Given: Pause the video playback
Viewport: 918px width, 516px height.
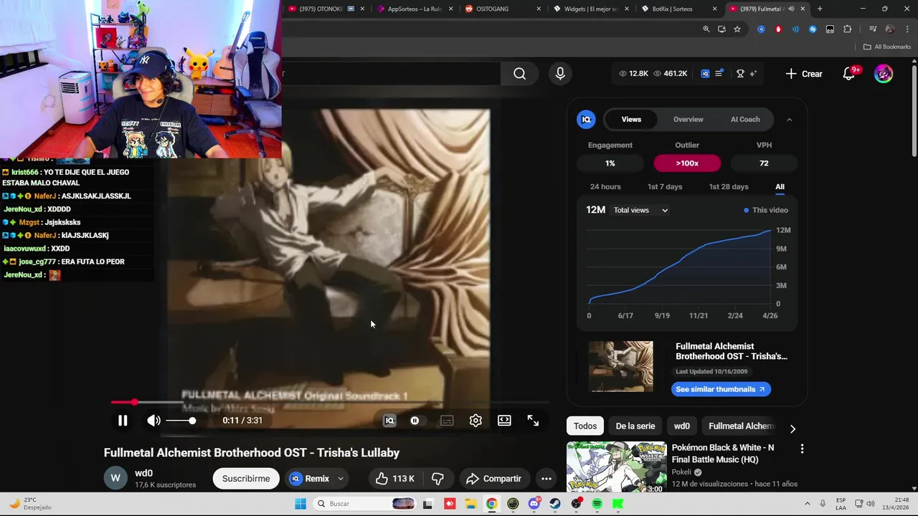Looking at the screenshot, I should (123, 421).
